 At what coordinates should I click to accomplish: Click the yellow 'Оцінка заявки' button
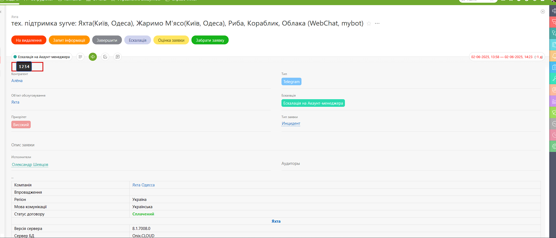coord(171,40)
